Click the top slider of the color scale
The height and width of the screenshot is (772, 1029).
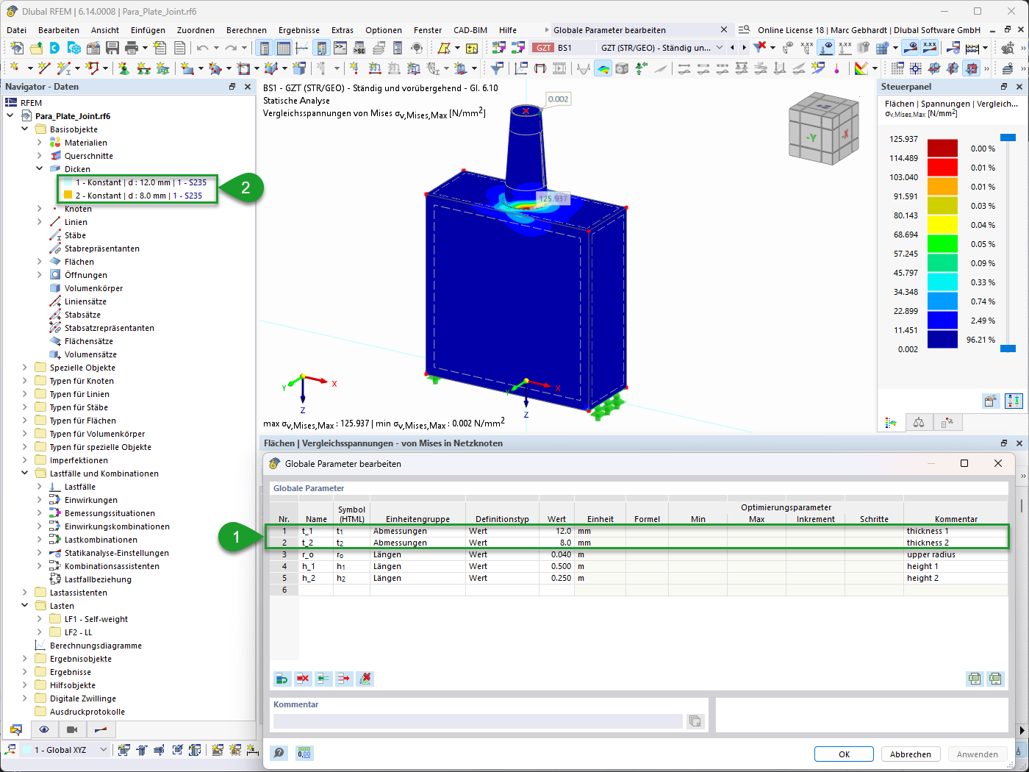point(1008,137)
